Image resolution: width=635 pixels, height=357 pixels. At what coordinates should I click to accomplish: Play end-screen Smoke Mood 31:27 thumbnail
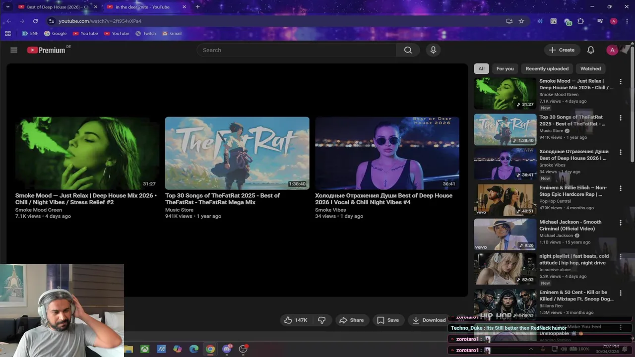(x=87, y=153)
